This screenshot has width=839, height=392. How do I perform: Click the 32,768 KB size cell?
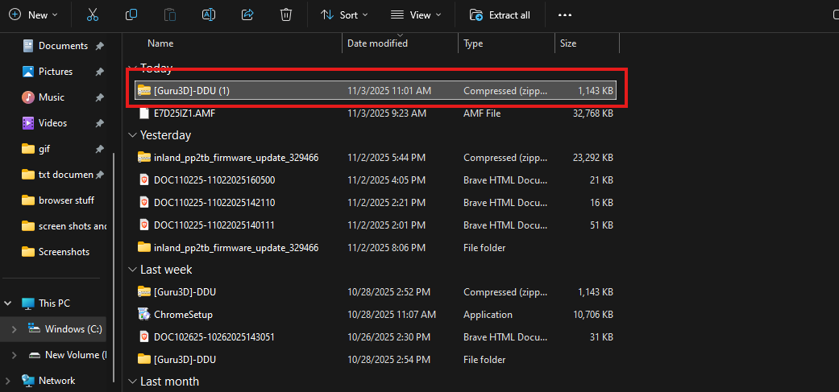click(x=593, y=113)
